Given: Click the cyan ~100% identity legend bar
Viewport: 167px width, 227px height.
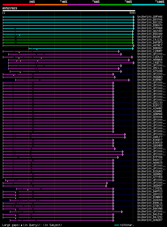Looking at the screenshot, I should 148,5.
